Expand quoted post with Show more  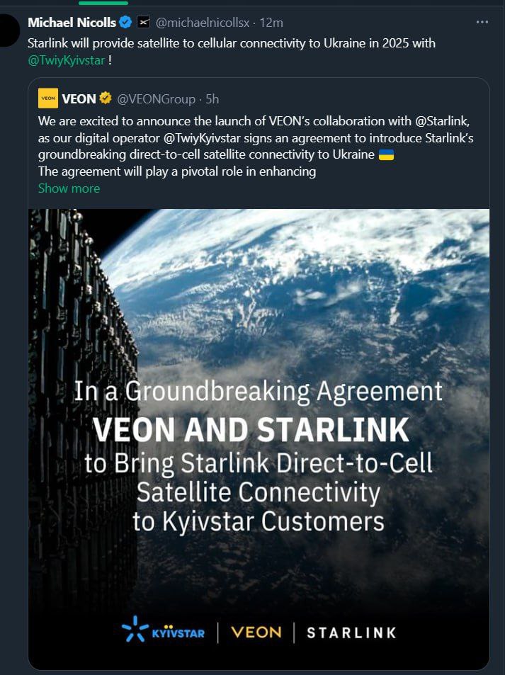pyautogui.click(x=69, y=188)
